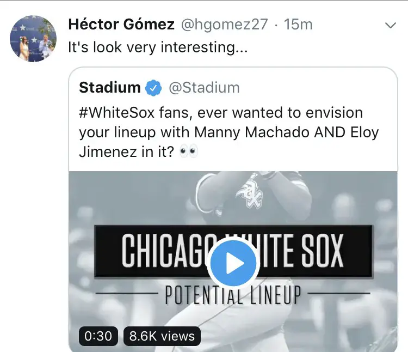This screenshot has height=352, width=408.
Task: Open the Héctor Gómez display name
Action: [121, 25]
